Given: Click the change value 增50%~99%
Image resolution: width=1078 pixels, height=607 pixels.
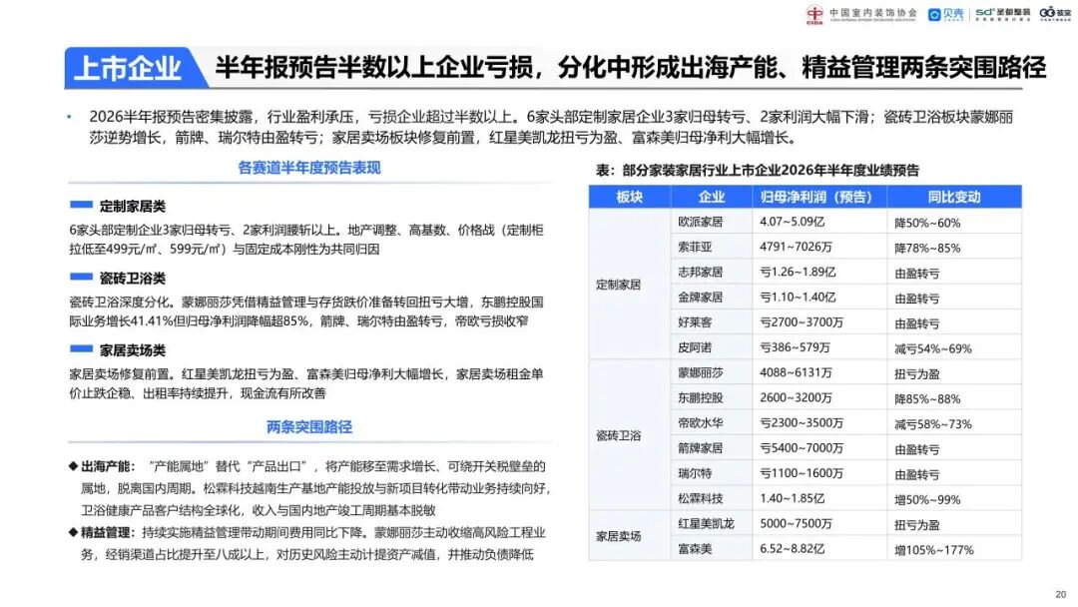Looking at the screenshot, I should pos(926,500).
